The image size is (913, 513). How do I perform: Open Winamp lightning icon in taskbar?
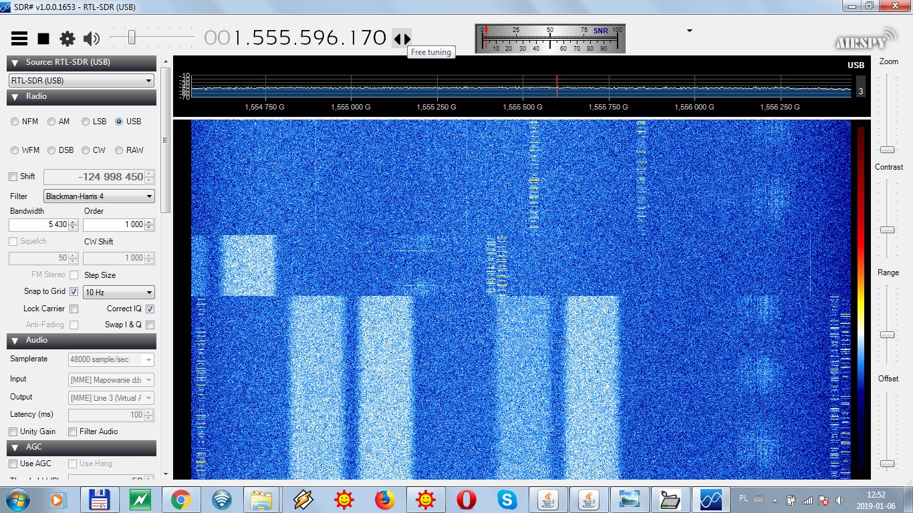303,499
